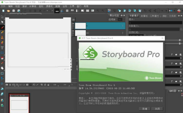This screenshot has width=183, height=113.
Task: Switch to the 文件库 tab
Action: pos(172,16)
